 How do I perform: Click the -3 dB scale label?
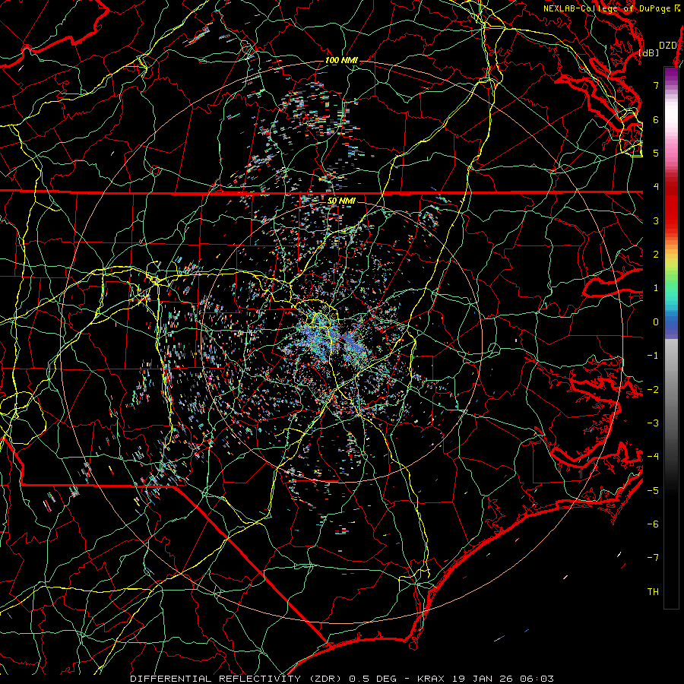coord(653,423)
